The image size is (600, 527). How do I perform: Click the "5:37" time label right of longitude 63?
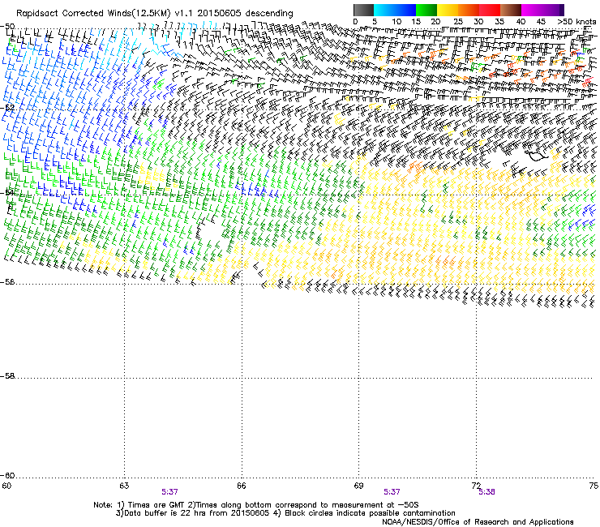point(169,492)
